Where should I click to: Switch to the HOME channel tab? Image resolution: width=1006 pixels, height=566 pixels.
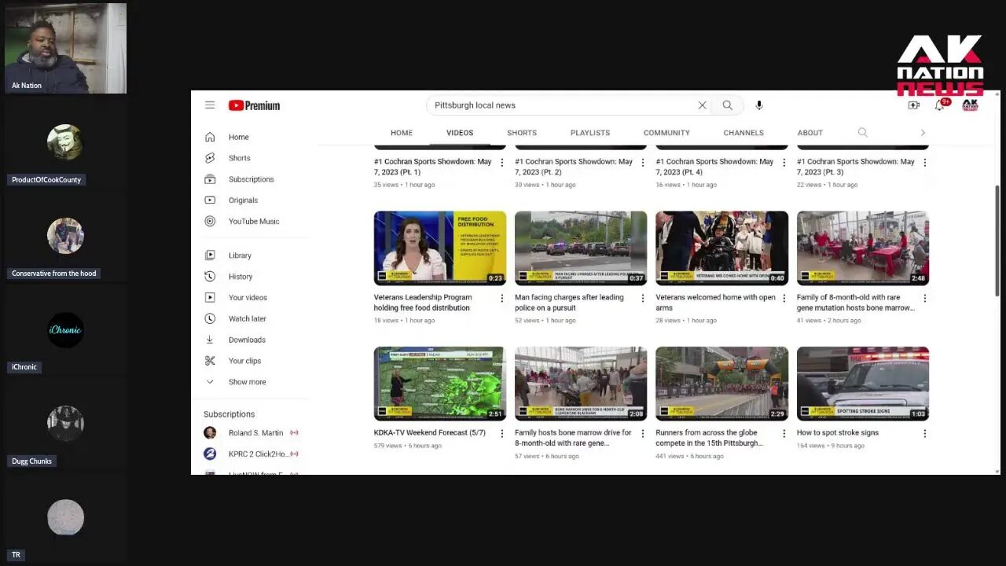[402, 133]
